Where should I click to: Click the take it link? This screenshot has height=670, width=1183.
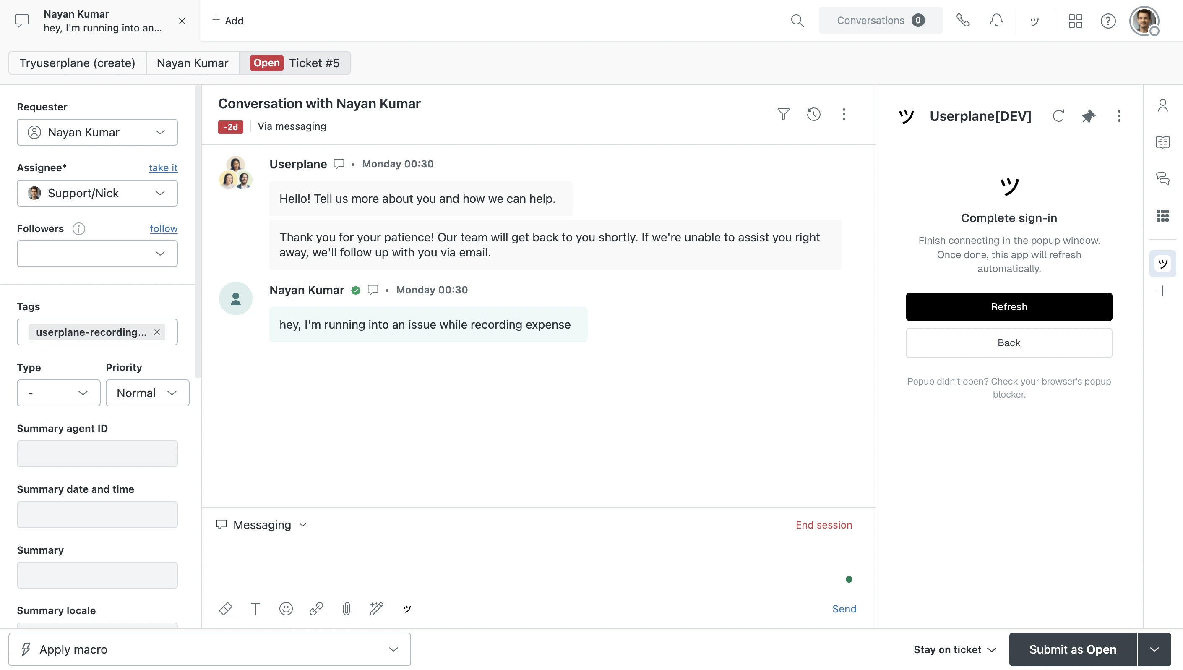[x=163, y=167]
